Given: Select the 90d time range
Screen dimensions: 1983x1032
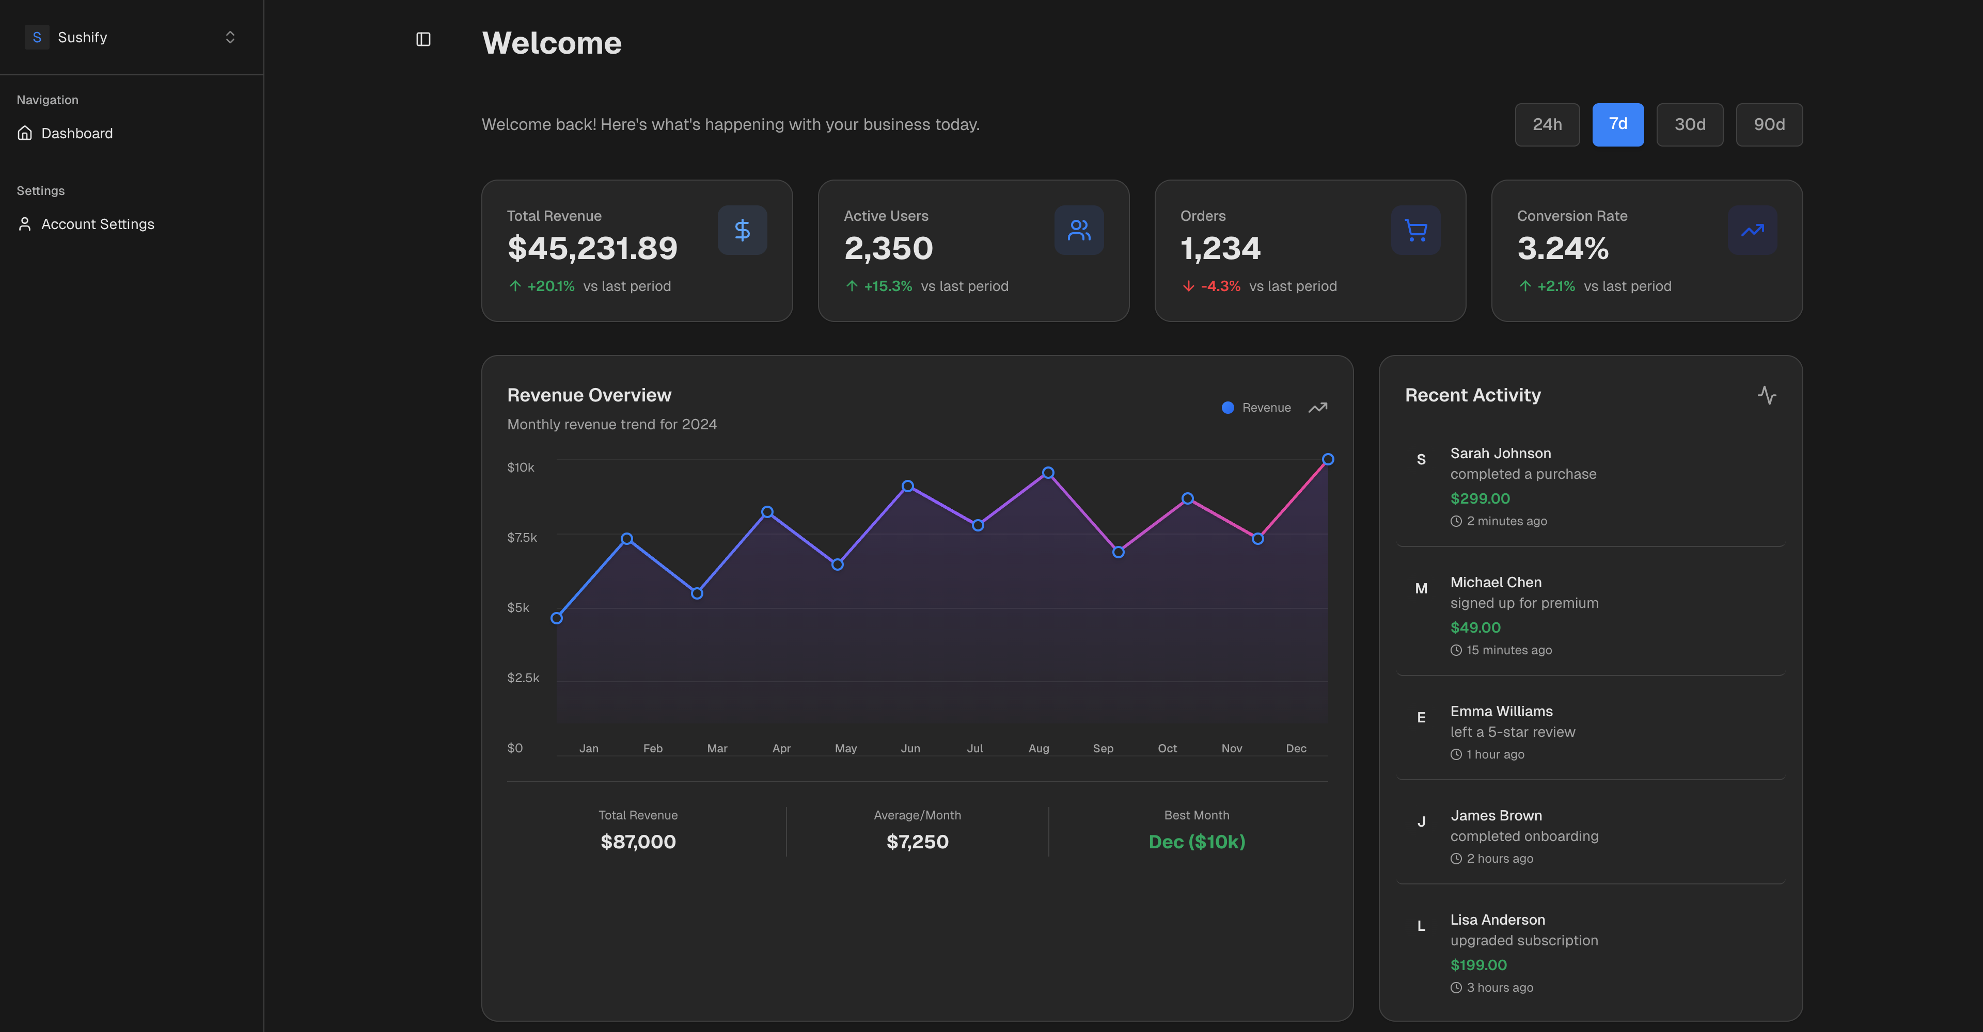Looking at the screenshot, I should click(1768, 124).
